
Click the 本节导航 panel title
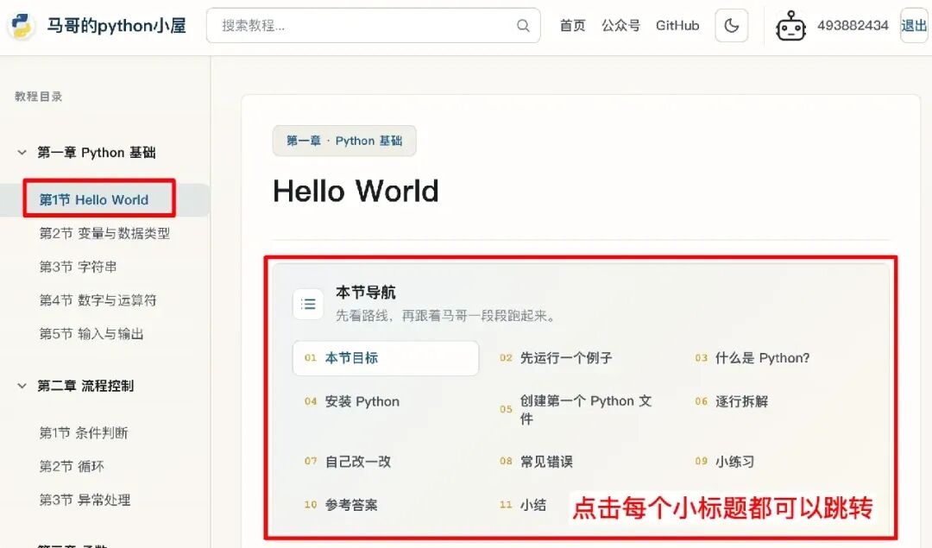click(x=366, y=293)
